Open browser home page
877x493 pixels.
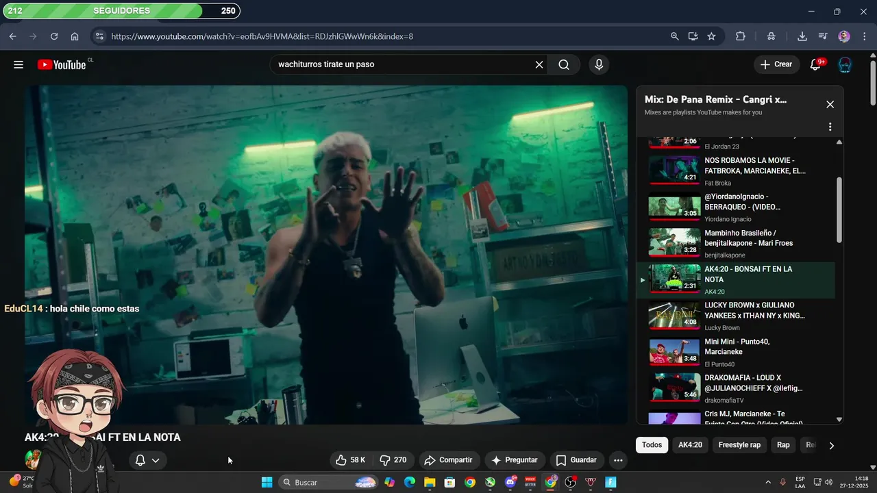pyautogui.click(x=75, y=36)
